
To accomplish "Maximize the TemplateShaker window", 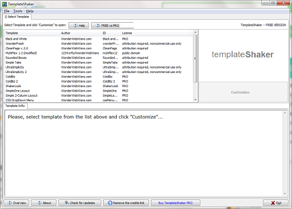I will pyautogui.click(x=273, y=3).
